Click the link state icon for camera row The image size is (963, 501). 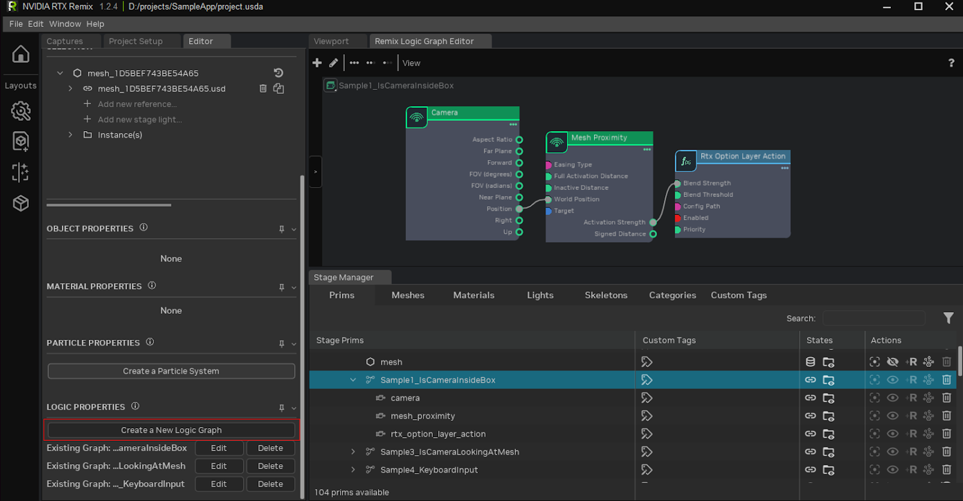point(811,398)
